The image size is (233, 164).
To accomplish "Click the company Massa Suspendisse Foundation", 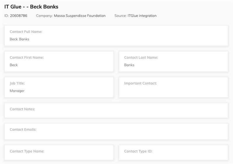I will coord(80,16).
